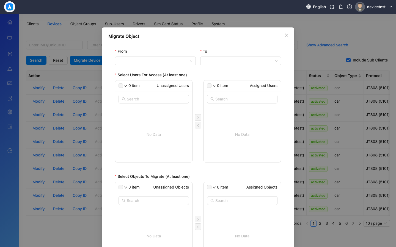
Task: Focus the Unassigned Objects search field
Action: 154,201
